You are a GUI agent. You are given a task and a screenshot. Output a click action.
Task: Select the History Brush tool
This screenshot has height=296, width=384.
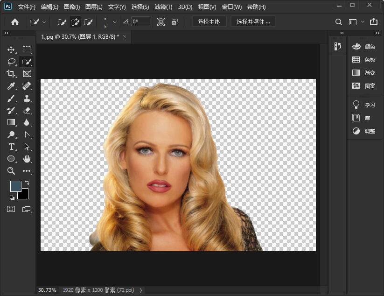pyautogui.click(x=11, y=110)
